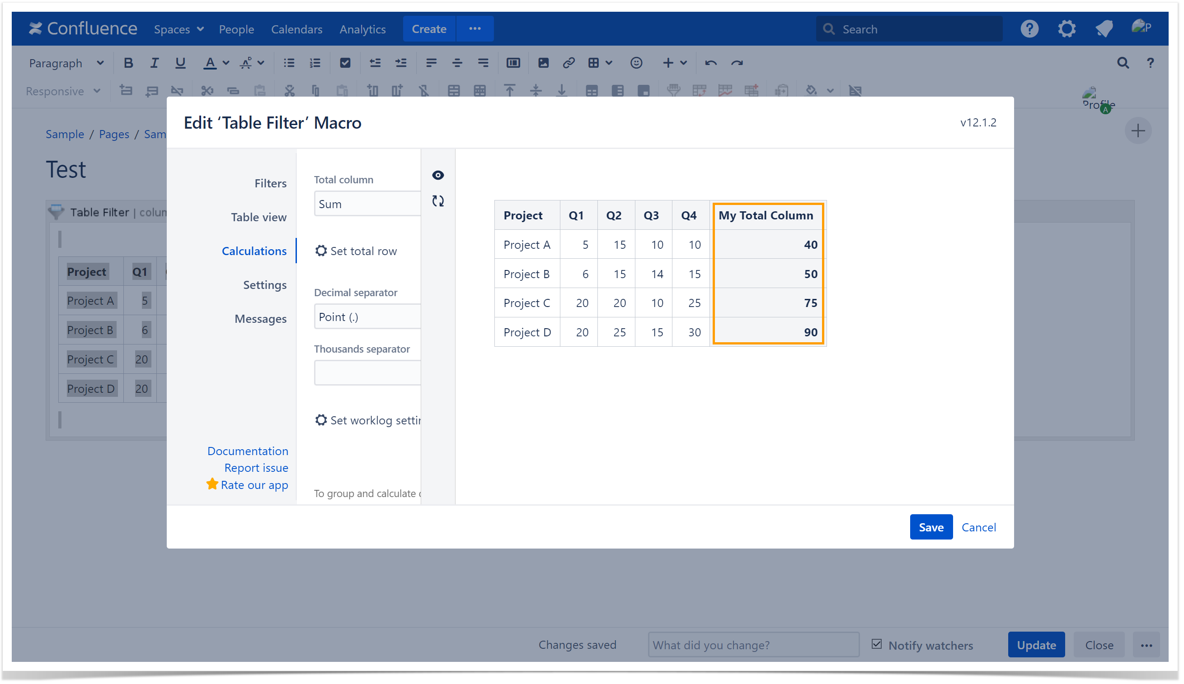Insert a link via chain icon
This screenshot has width=1184, height=684.
point(569,63)
